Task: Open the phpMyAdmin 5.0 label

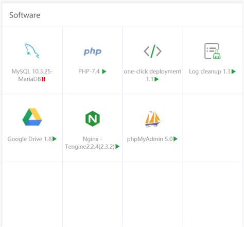Action: click(150, 139)
